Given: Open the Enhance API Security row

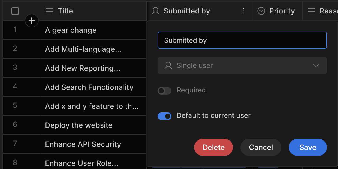Looking at the screenshot, I should [x=83, y=144].
